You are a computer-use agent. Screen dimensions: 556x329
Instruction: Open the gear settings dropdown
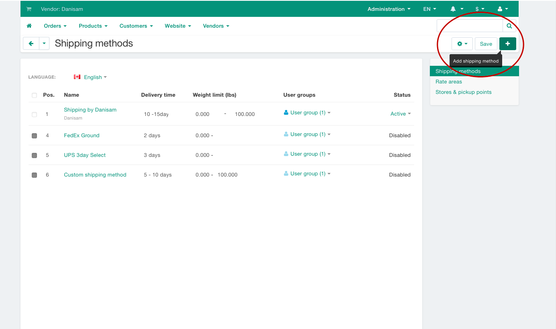(x=462, y=44)
